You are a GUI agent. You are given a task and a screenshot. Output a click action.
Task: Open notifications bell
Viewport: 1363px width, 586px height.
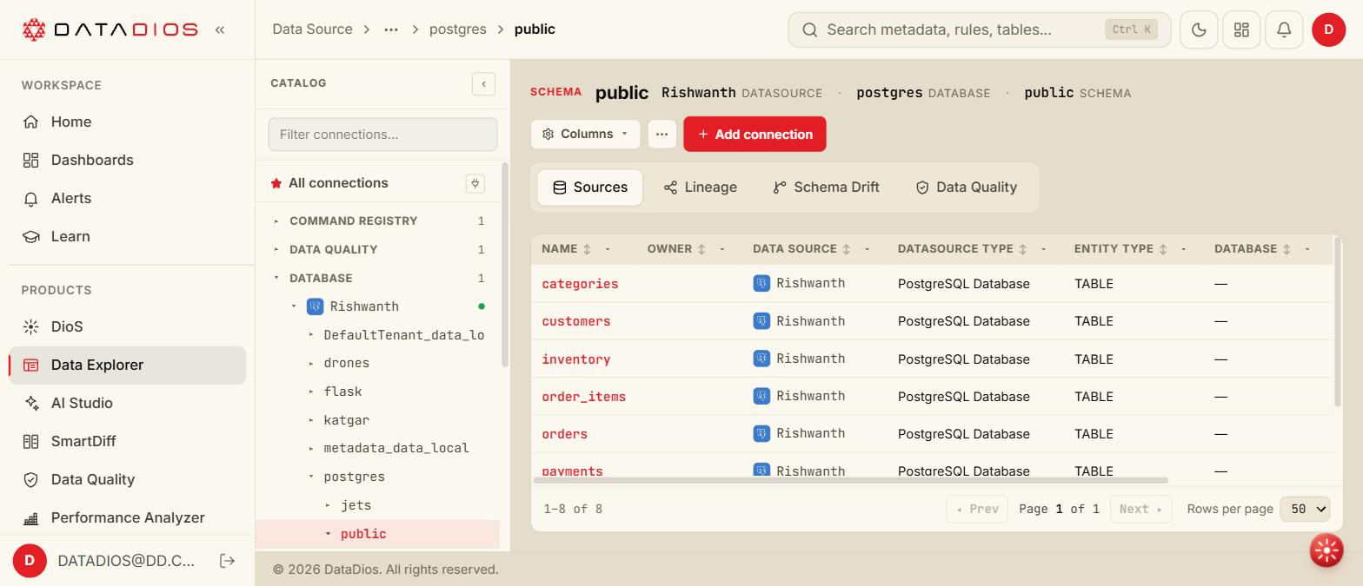click(1284, 30)
